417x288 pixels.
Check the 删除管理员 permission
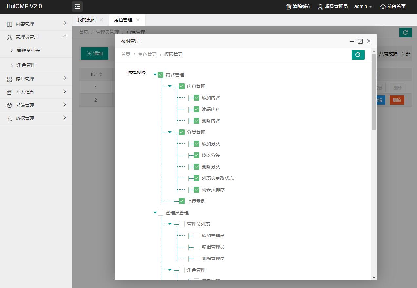click(197, 258)
